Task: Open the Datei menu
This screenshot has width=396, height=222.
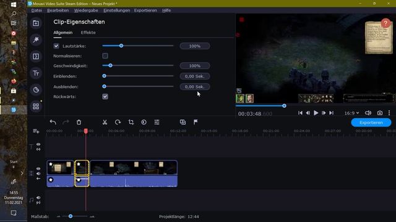Action: [37, 10]
